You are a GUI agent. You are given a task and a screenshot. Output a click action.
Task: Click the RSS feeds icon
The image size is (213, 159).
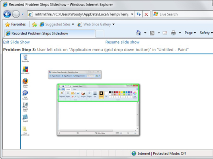pos(152,33)
